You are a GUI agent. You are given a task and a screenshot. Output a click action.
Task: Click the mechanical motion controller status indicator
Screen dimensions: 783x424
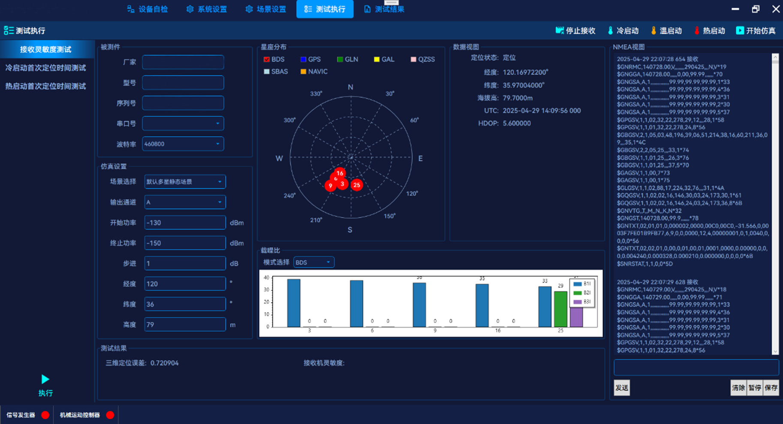tap(110, 415)
